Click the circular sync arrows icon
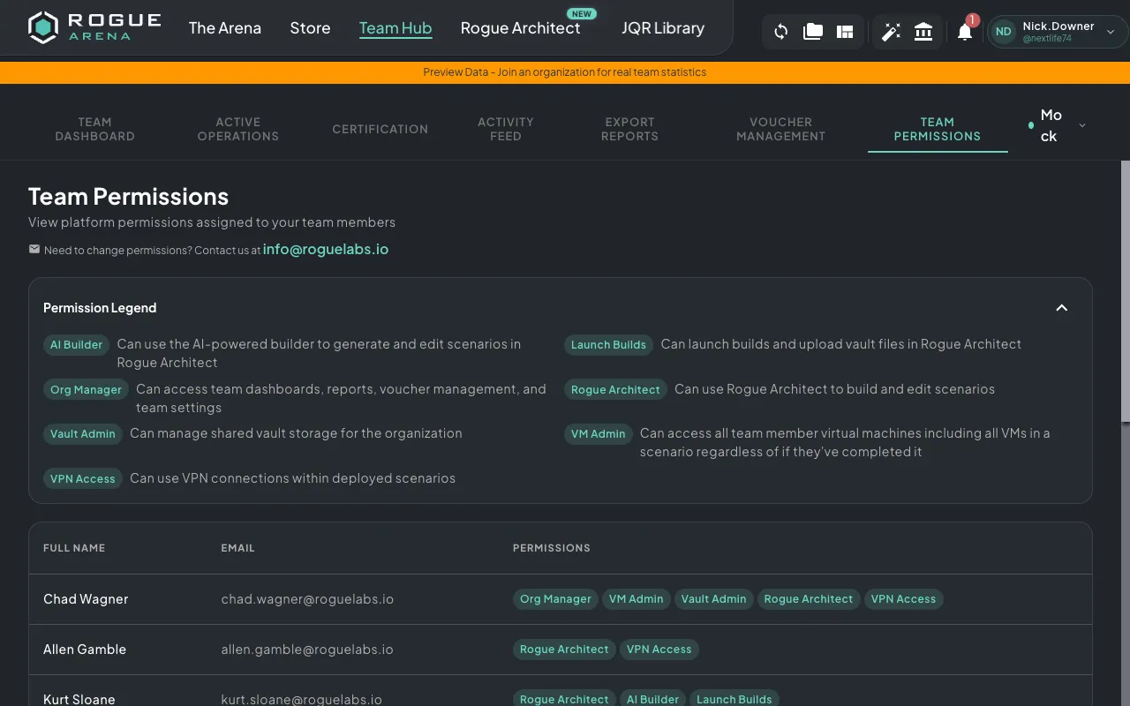Image resolution: width=1130 pixels, height=706 pixels. (x=780, y=33)
